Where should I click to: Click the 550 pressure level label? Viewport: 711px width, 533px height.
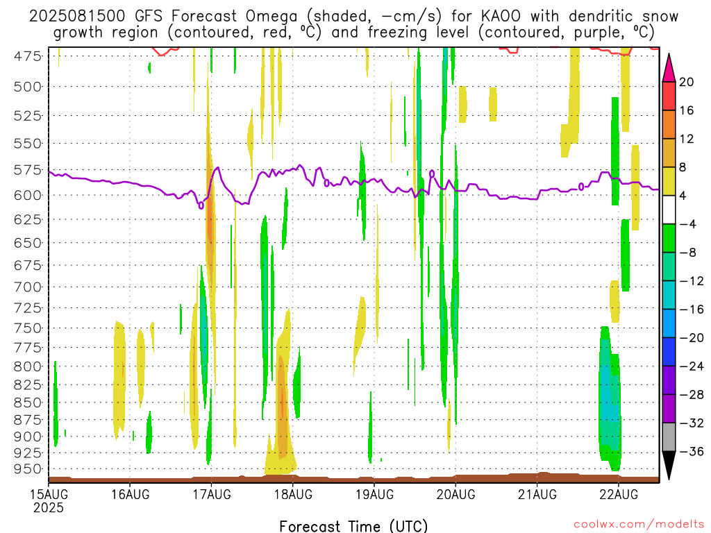tap(28, 144)
